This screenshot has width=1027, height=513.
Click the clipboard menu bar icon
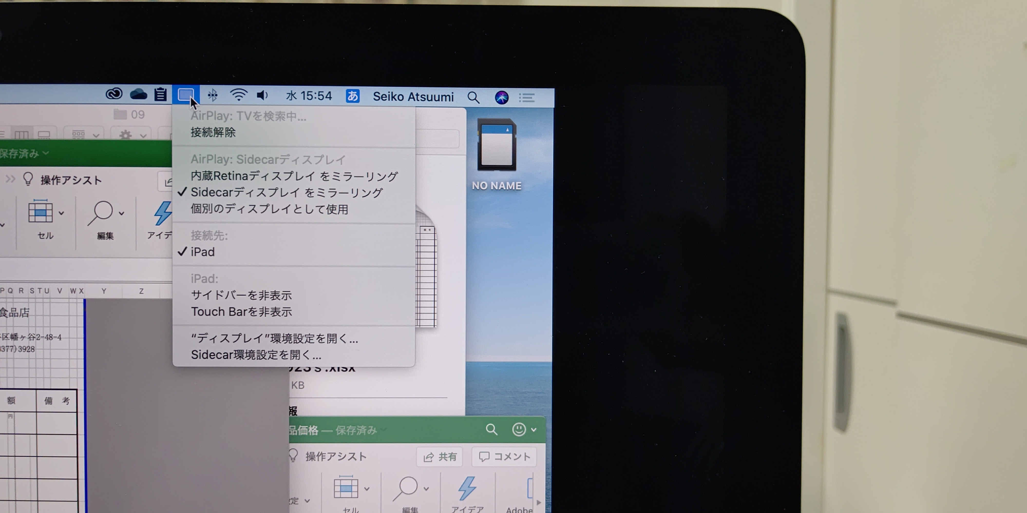pyautogui.click(x=161, y=94)
